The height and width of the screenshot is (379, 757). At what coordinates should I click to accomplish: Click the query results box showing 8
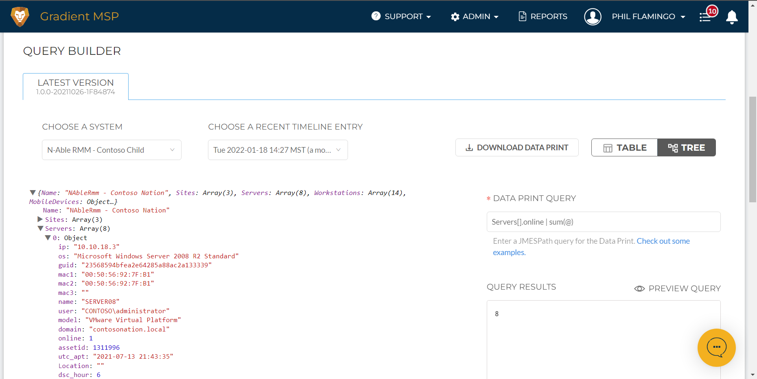pos(604,340)
